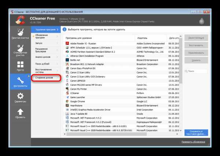Click Сохранить в текстовом файле button
220x156 pixels.
coord(196,133)
